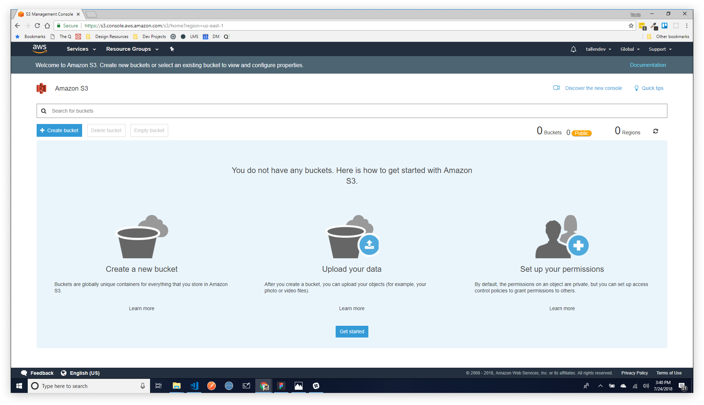Bookmark this page with star icon

631,26
